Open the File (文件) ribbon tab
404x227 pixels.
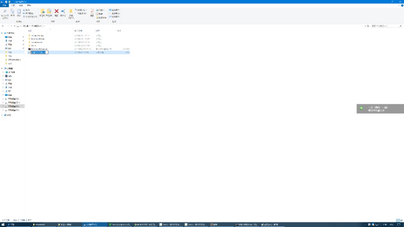coord(4,5)
